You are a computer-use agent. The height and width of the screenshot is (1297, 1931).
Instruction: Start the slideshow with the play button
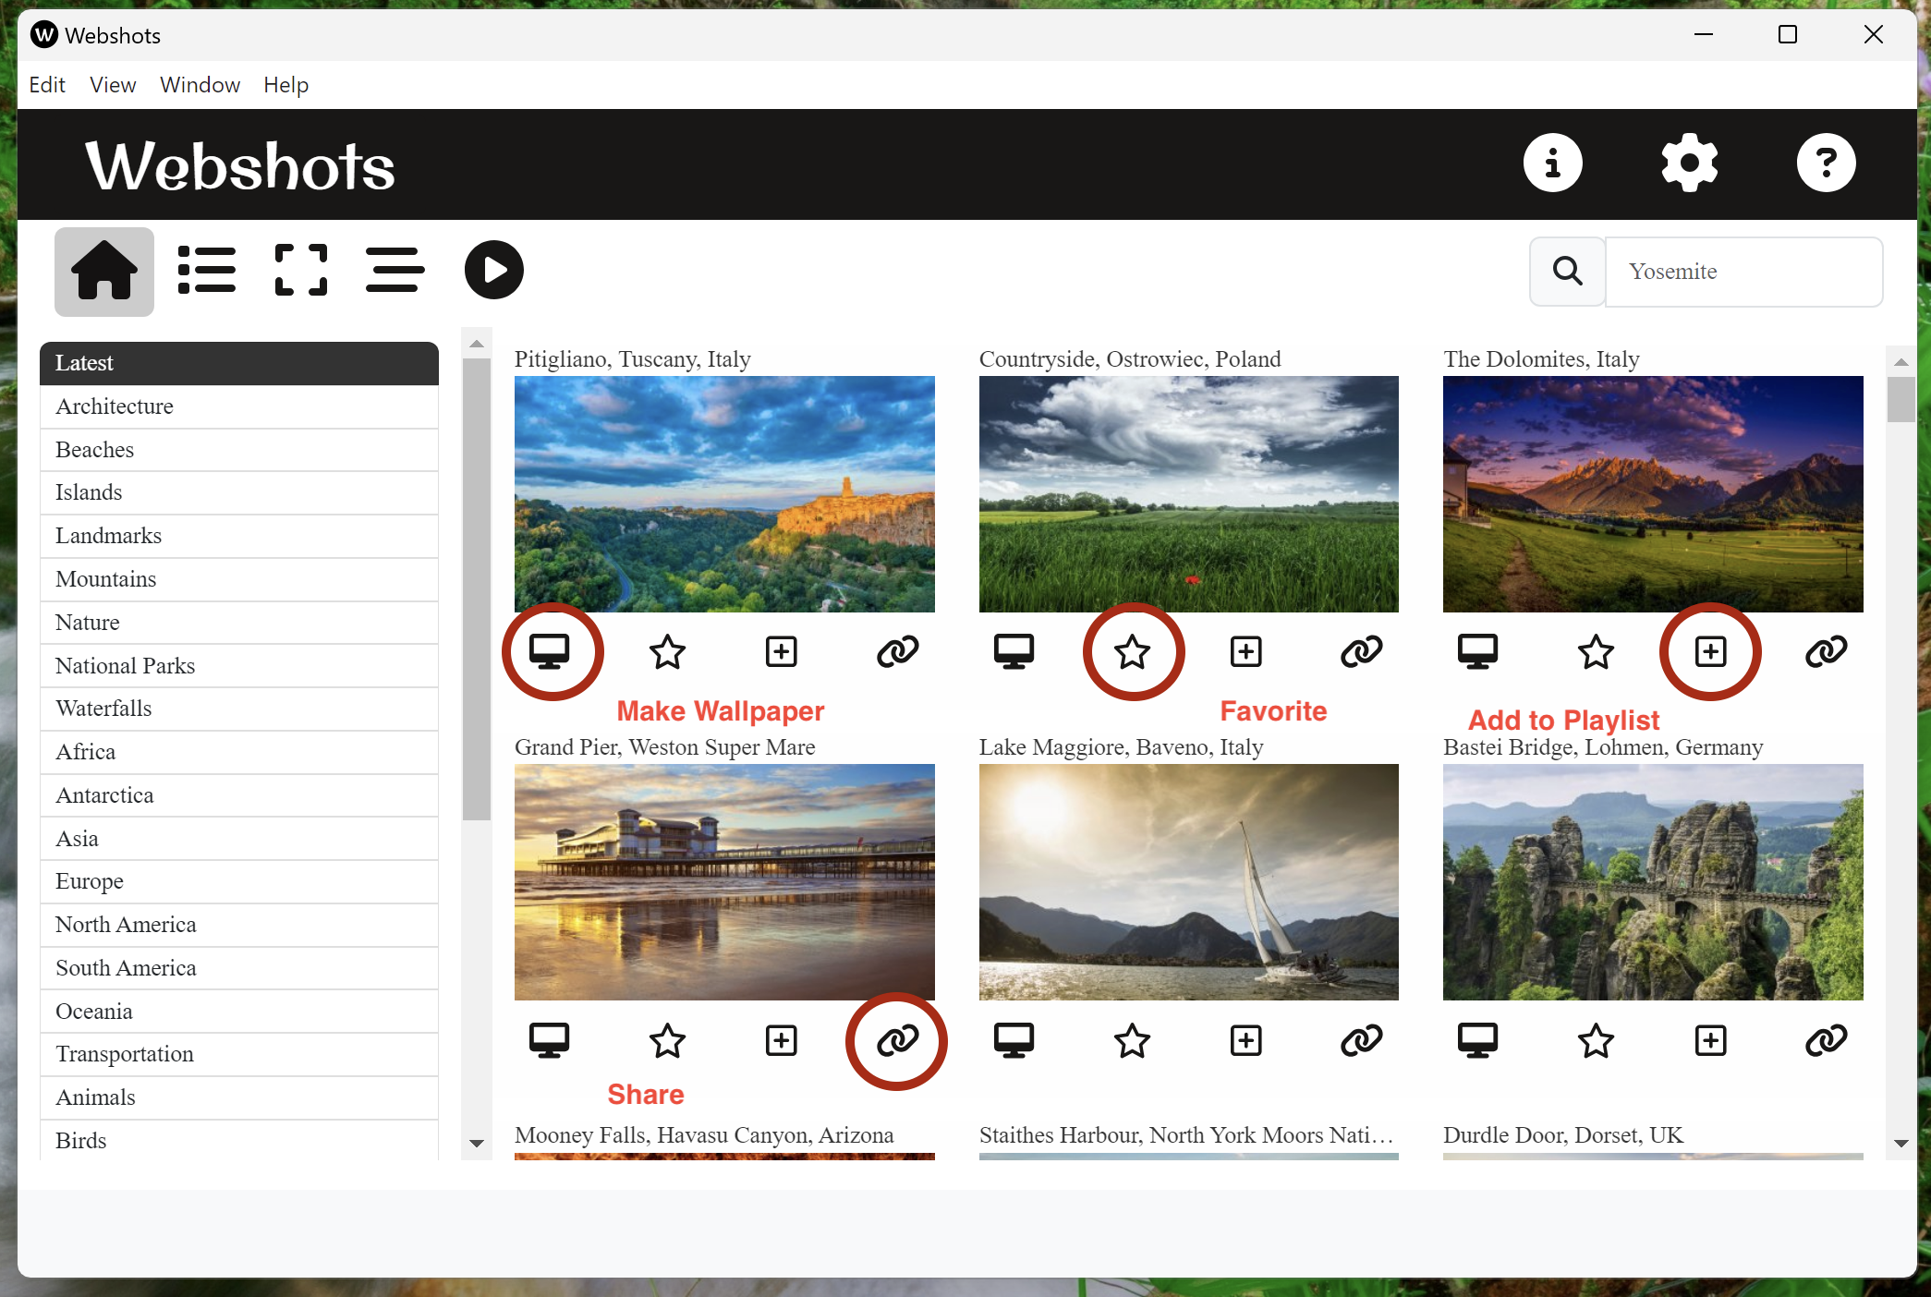pyautogui.click(x=493, y=271)
